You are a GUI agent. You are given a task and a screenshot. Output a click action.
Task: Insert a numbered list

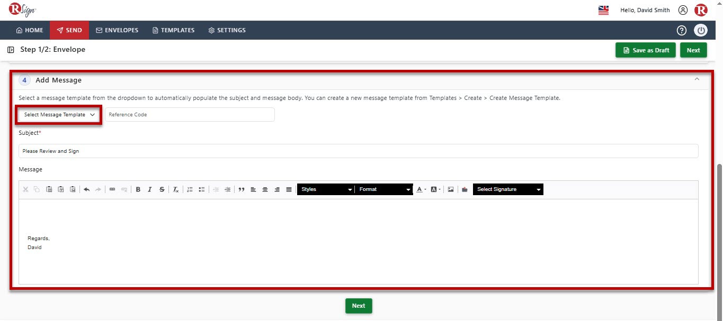coord(190,189)
